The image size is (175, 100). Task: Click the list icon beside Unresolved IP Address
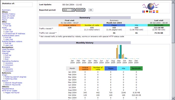(4, 33)
